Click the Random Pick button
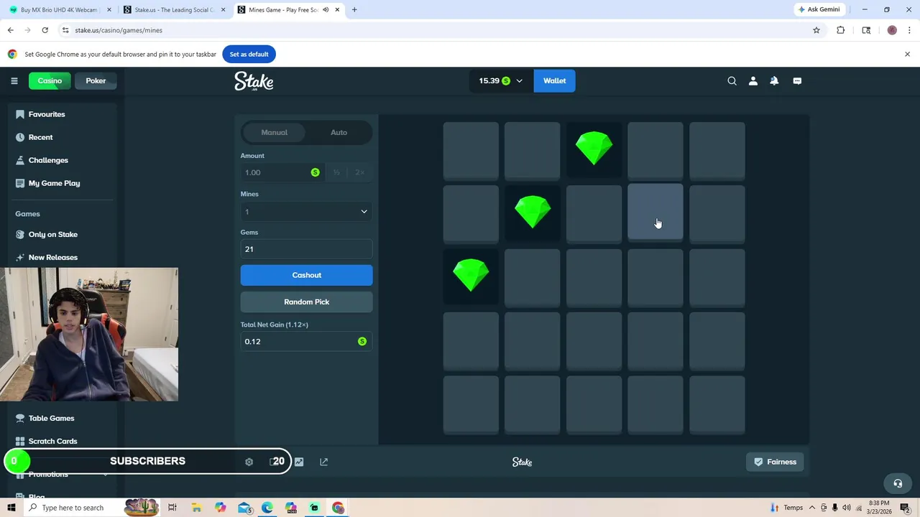920x517 pixels. pyautogui.click(x=306, y=302)
